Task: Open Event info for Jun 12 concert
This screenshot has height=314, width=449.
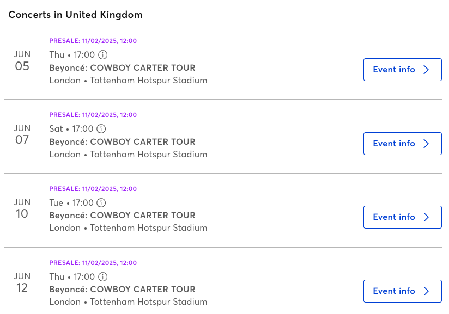Action: 403,291
